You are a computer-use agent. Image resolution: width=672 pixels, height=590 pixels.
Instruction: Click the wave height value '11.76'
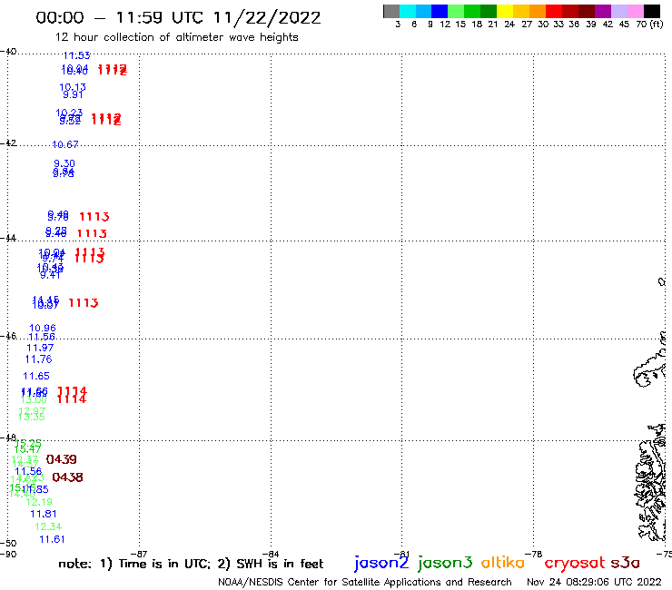click(38, 359)
